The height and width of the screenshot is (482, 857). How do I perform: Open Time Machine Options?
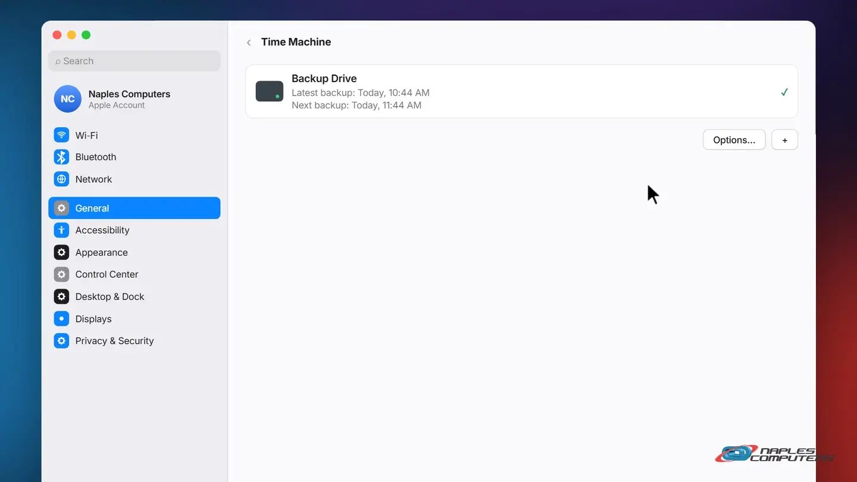click(x=734, y=140)
